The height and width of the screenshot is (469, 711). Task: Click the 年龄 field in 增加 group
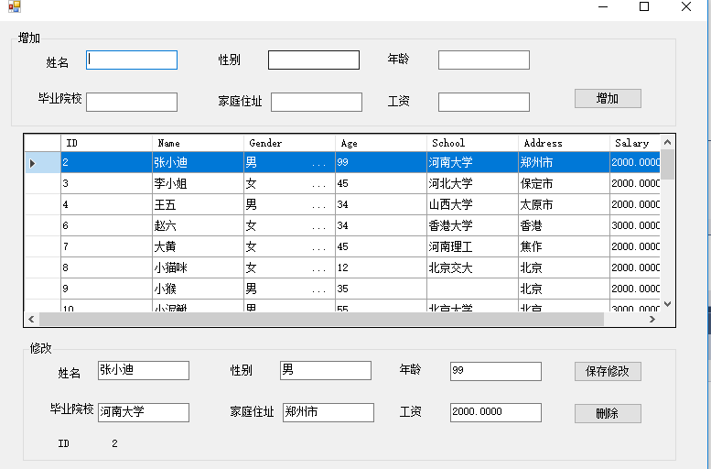[484, 60]
